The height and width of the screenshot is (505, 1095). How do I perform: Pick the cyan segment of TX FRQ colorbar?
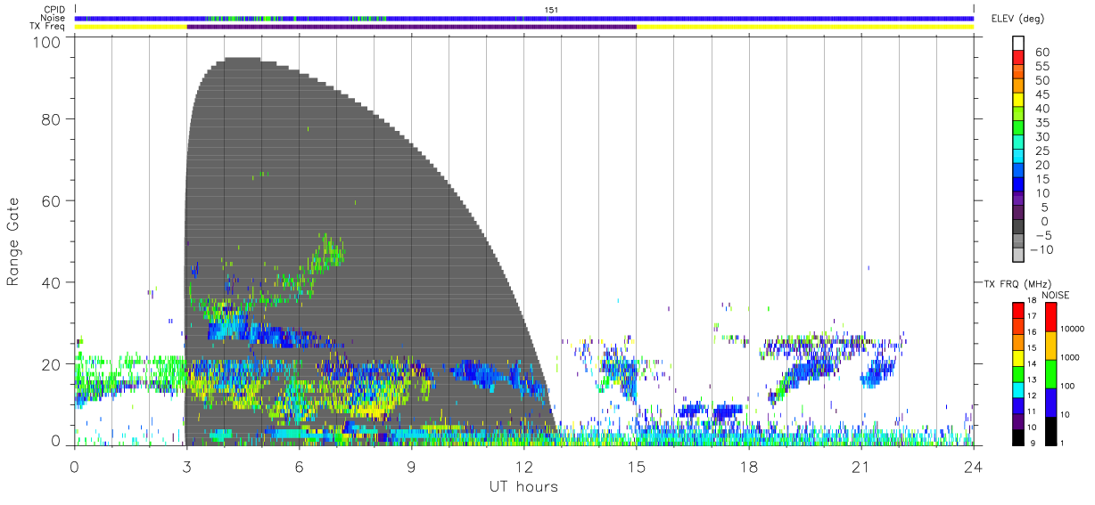point(1017,389)
